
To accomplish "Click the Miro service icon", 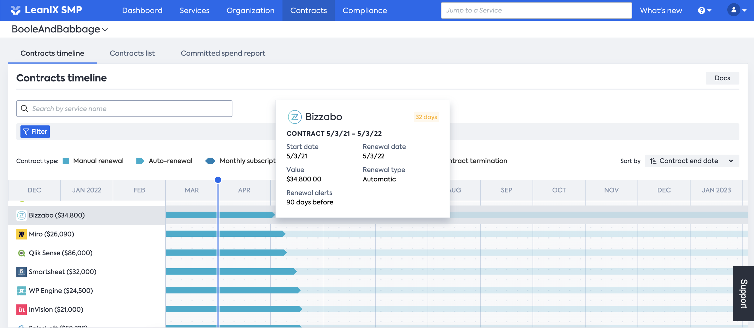I will click(21, 234).
